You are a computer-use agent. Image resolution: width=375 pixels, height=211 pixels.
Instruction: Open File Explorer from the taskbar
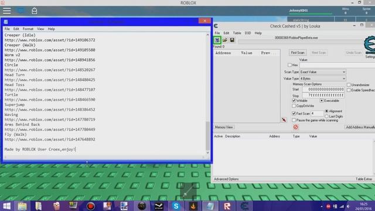point(22,206)
